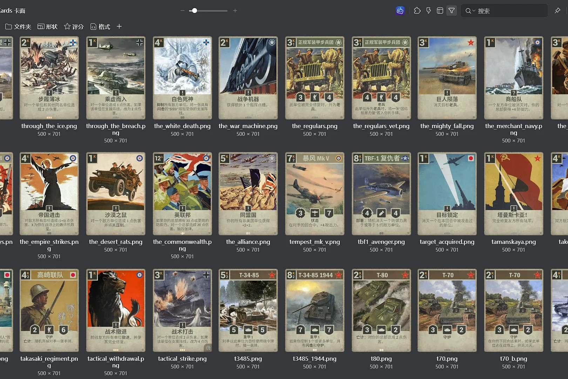Click the zoom-in plus icon
This screenshot has height=379, width=568.
[235, 11]
